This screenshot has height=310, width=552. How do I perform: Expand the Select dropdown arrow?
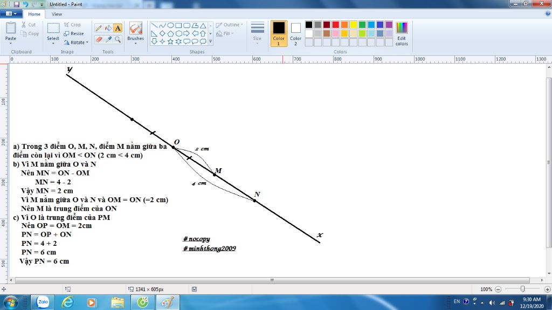53,43
